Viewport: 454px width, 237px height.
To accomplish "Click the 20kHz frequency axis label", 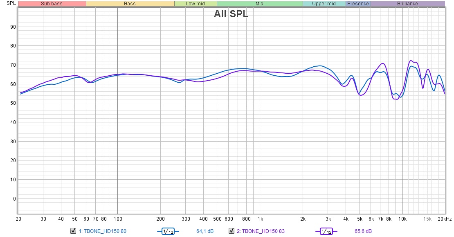I will 445,219.
